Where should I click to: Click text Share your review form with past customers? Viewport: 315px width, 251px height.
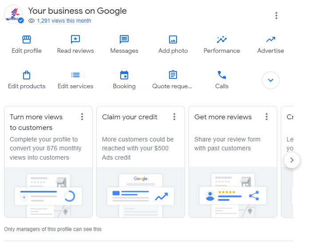tap(227, 144)
